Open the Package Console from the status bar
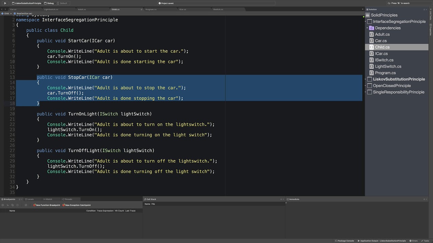 pos(345,241)
